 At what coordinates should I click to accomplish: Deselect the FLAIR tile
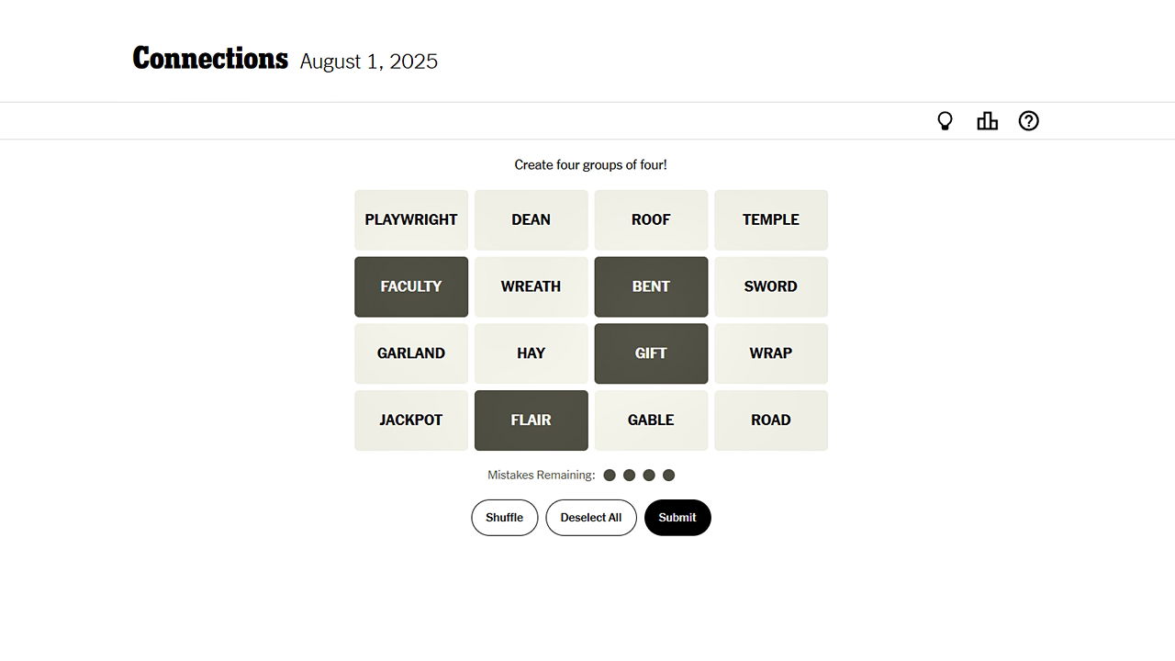click(x=532, y=420)
